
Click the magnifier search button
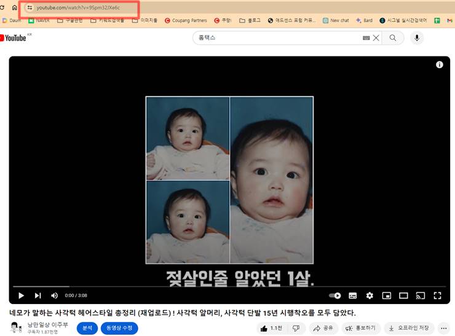(393, 37)
